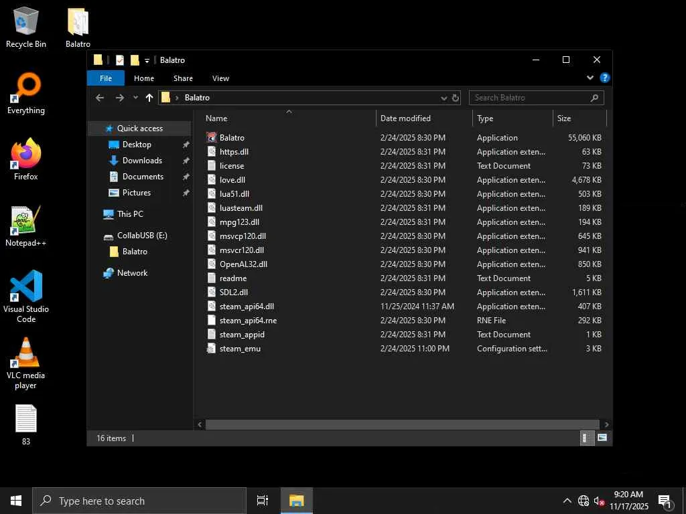
Task: Select This PC in navigation pane
Action: point(130,214)
